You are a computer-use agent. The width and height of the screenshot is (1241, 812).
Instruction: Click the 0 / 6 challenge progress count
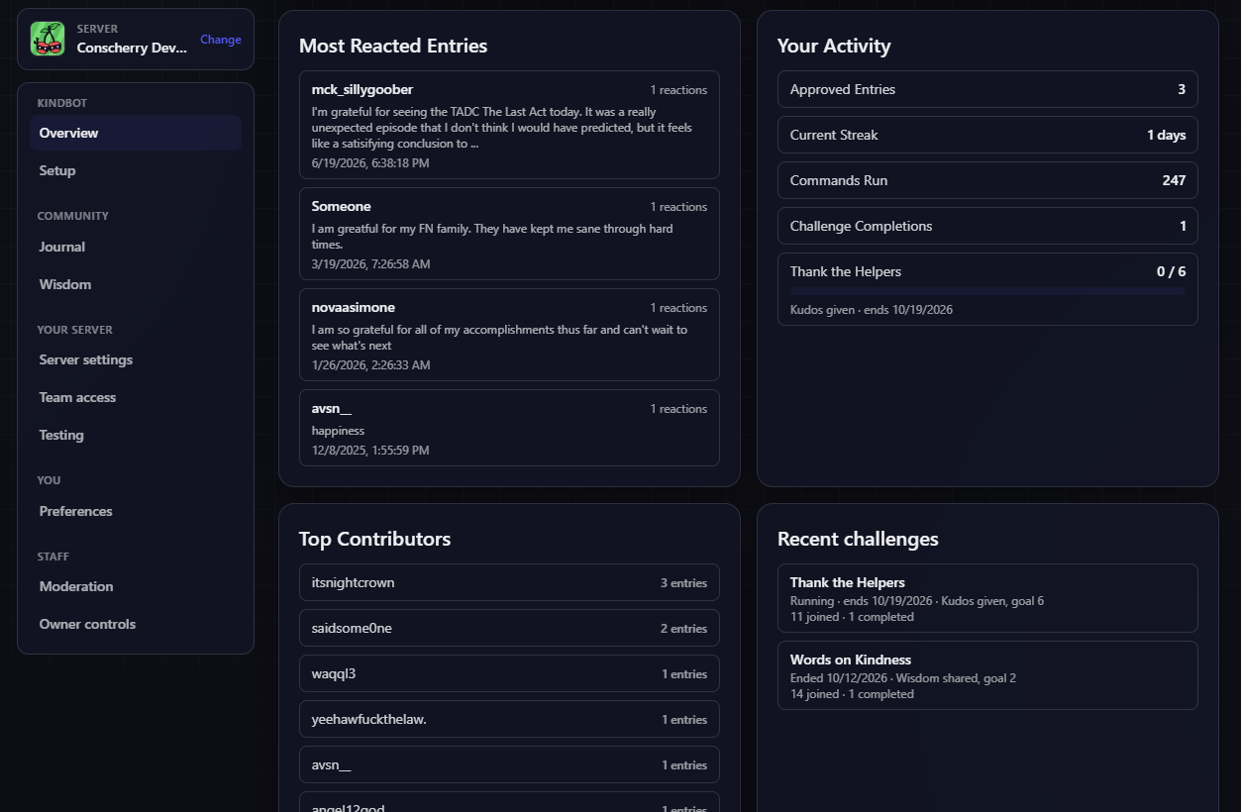point(1171,271)
